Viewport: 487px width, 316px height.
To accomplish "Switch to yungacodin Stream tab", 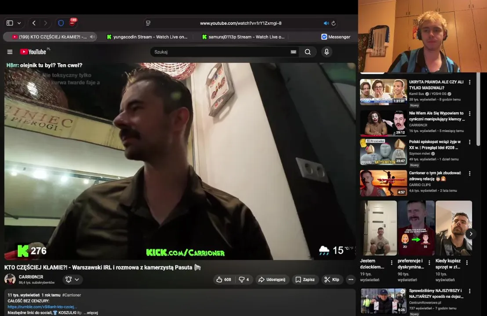I will pos(147,36).
